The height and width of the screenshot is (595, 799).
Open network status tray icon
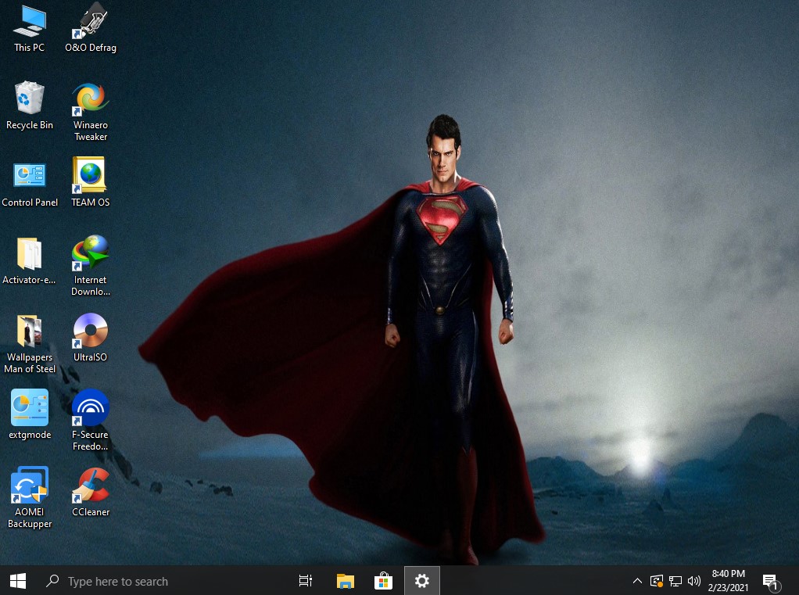[x=675, y=581]
